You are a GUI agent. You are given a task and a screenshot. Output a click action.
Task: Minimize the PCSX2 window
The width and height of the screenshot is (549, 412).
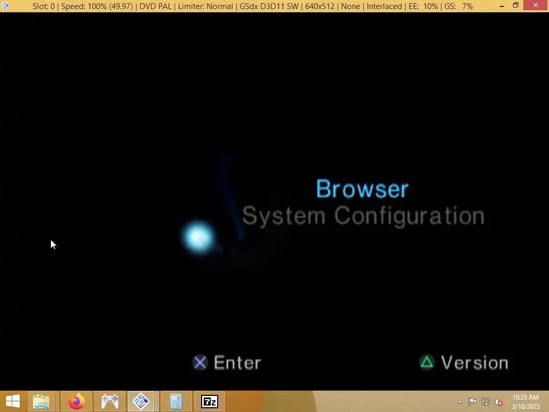point(502,5)
